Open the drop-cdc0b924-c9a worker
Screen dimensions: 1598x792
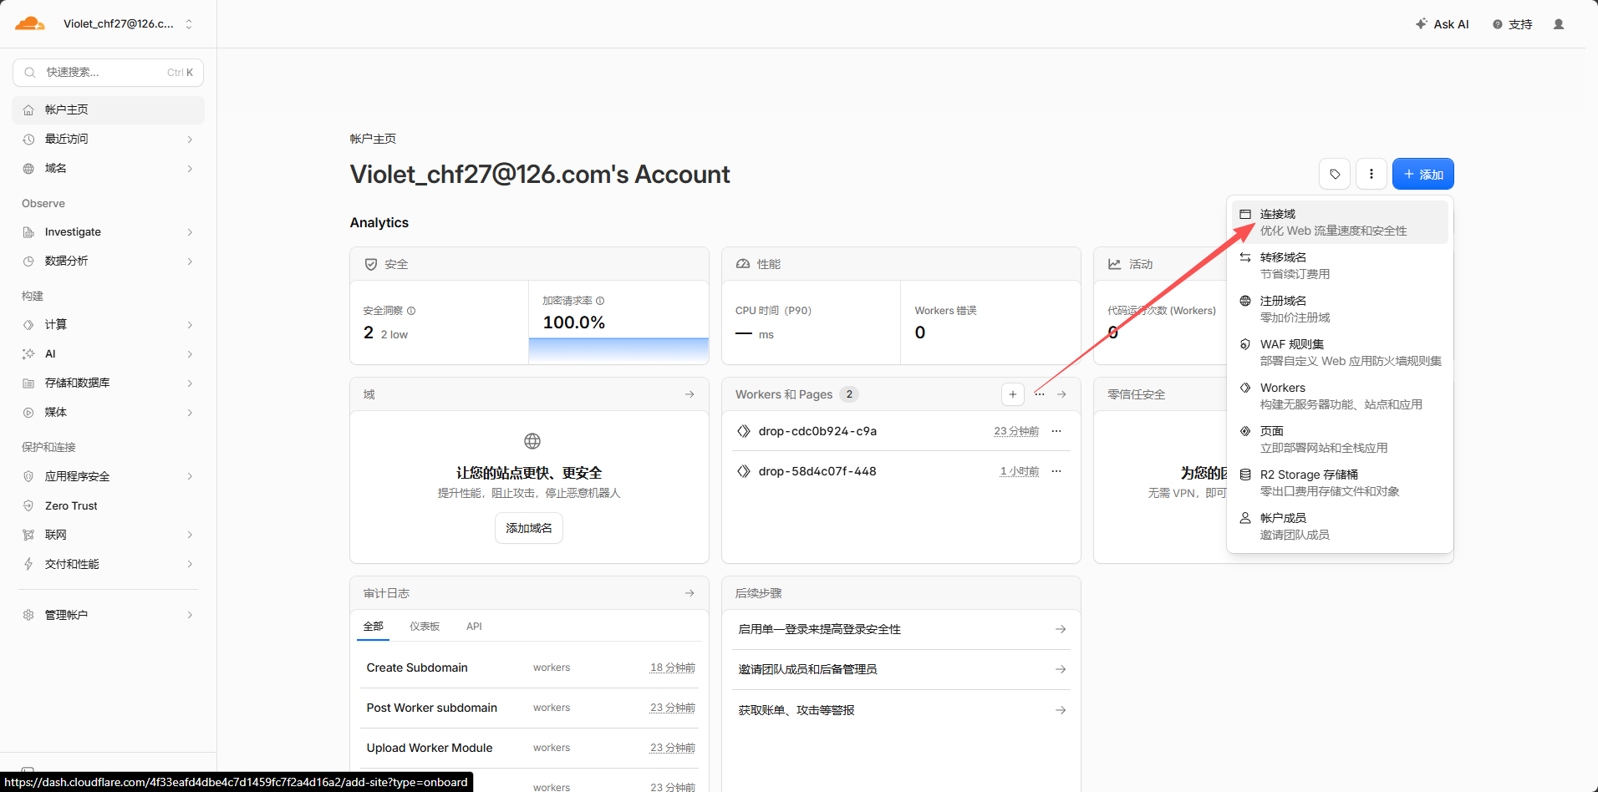point(817,431)
